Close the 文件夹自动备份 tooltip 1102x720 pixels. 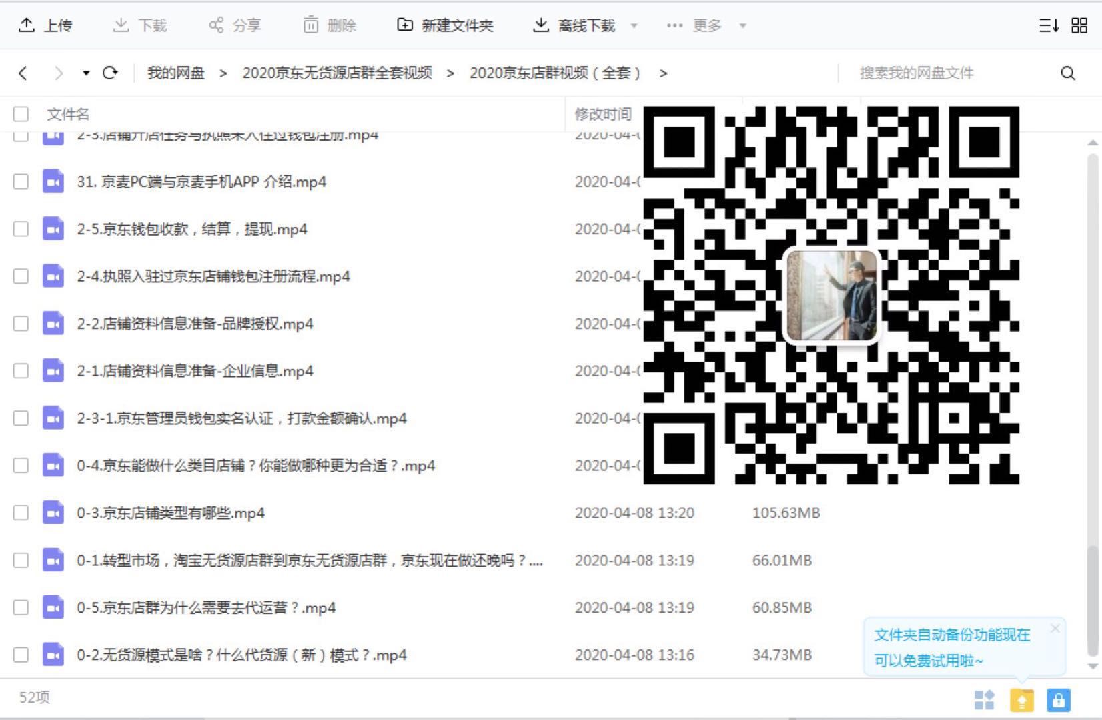click(x=1055, y=628)
